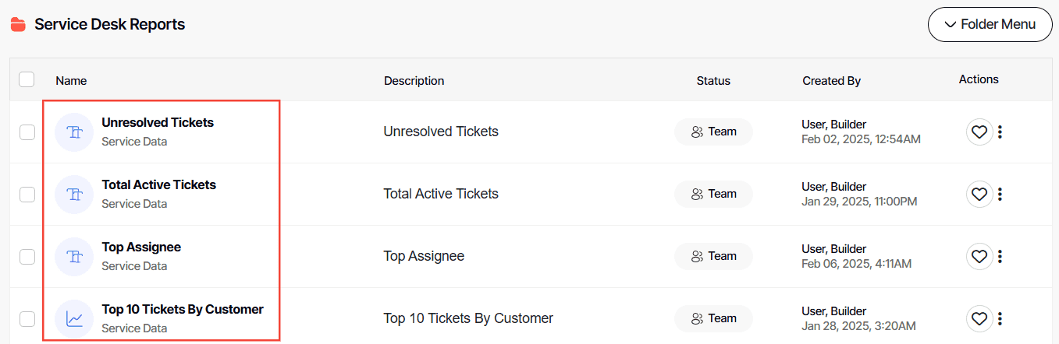Click the Top Assignee table icon

click(75, 257)
